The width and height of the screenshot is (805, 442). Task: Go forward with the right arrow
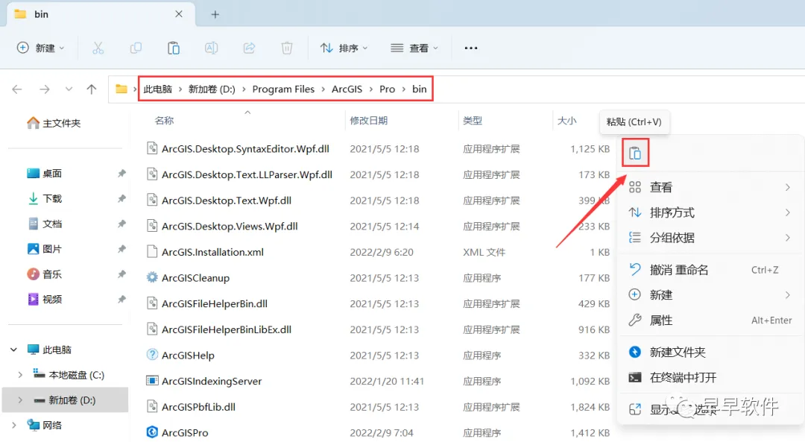coord(45,89)
